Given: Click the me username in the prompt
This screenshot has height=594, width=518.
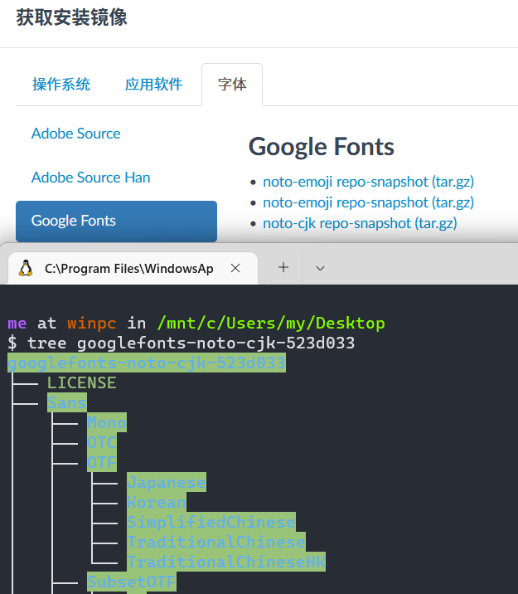Looking at the screenshot, I should (x=17, y=324).
